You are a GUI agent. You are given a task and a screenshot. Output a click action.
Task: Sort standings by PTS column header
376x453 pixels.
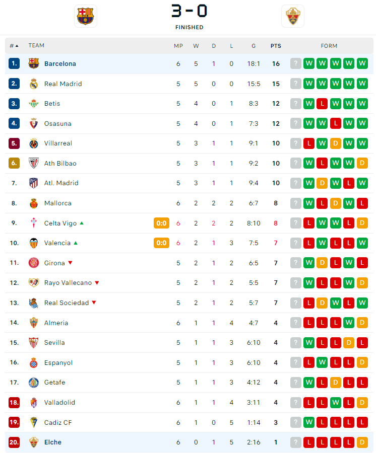(x=276, y=46)
